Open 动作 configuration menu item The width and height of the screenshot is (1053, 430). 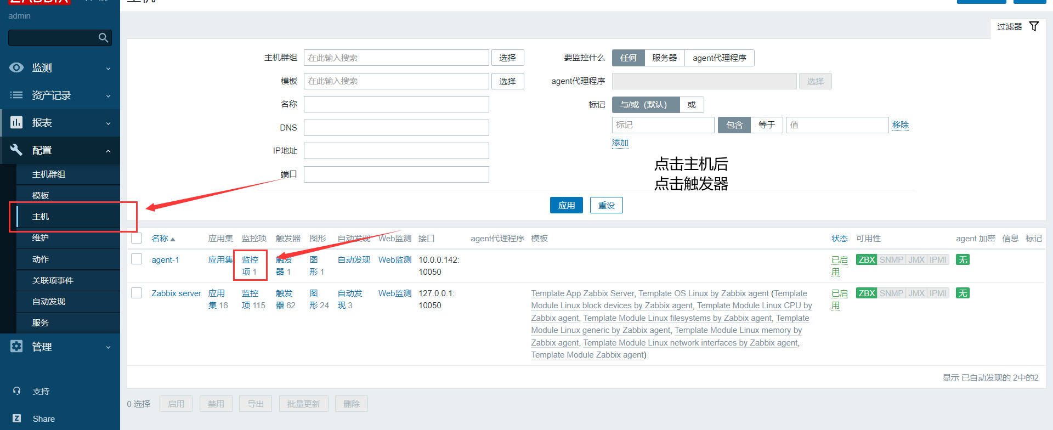68,259
